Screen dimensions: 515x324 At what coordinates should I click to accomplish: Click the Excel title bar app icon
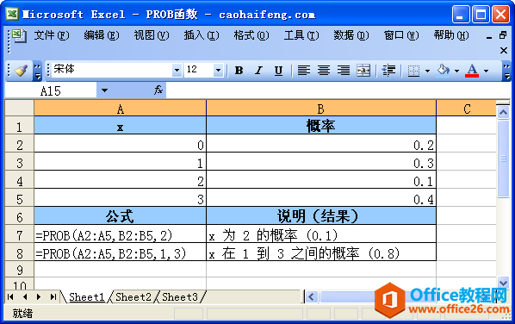pos(12,14)
